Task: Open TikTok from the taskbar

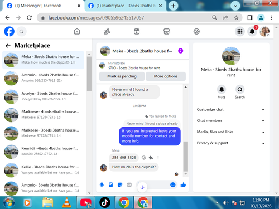Action: [105, 202]
